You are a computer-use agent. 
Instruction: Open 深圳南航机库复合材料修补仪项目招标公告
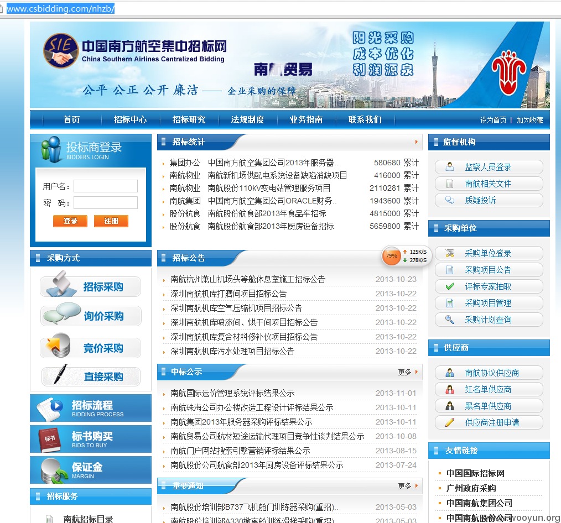[x=244, y=337]
